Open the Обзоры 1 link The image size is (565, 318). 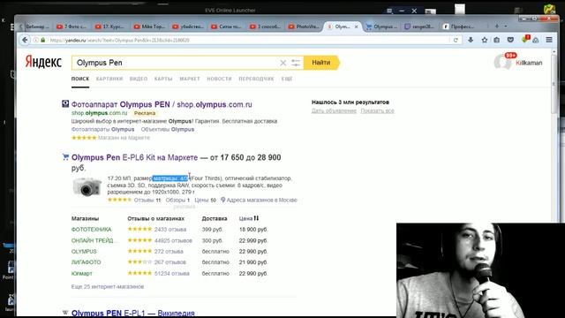point(177,200)
